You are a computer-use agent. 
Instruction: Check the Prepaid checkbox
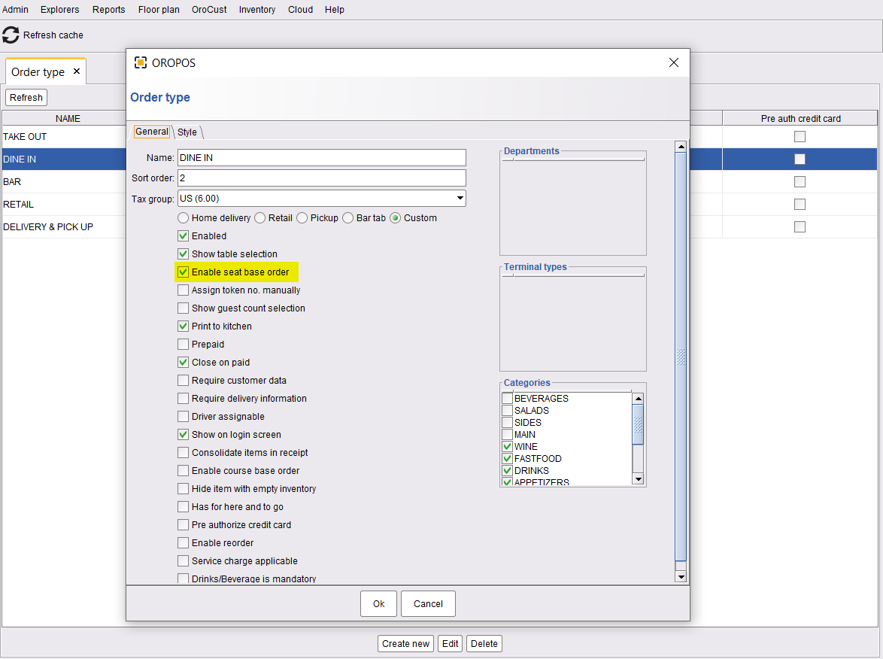(183, 344)
